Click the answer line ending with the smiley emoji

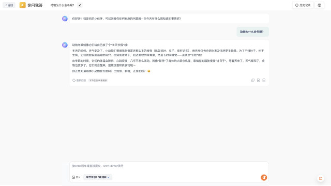tap(111, 71)
